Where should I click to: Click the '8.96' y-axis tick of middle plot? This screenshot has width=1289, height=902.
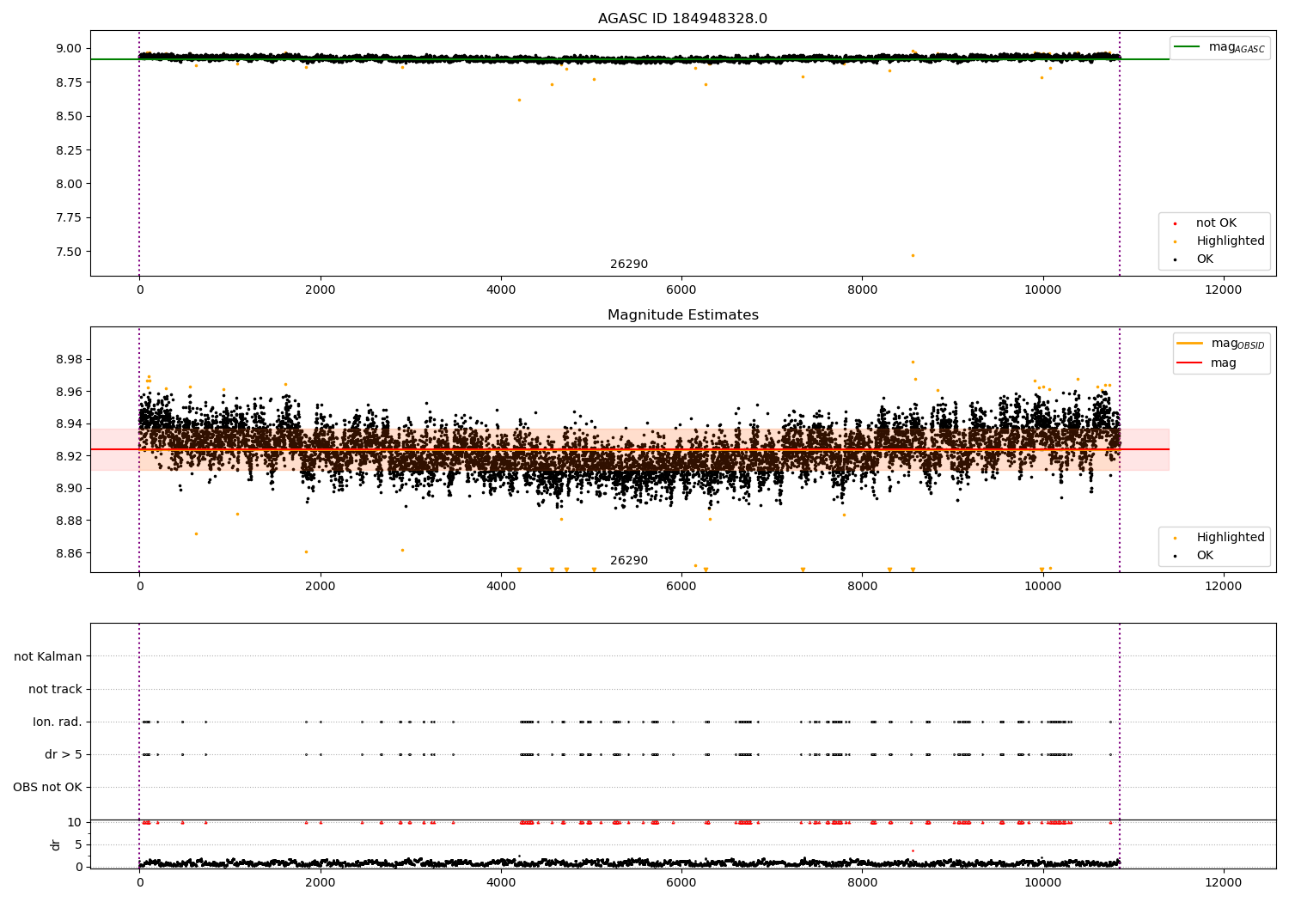click(70, 392)
